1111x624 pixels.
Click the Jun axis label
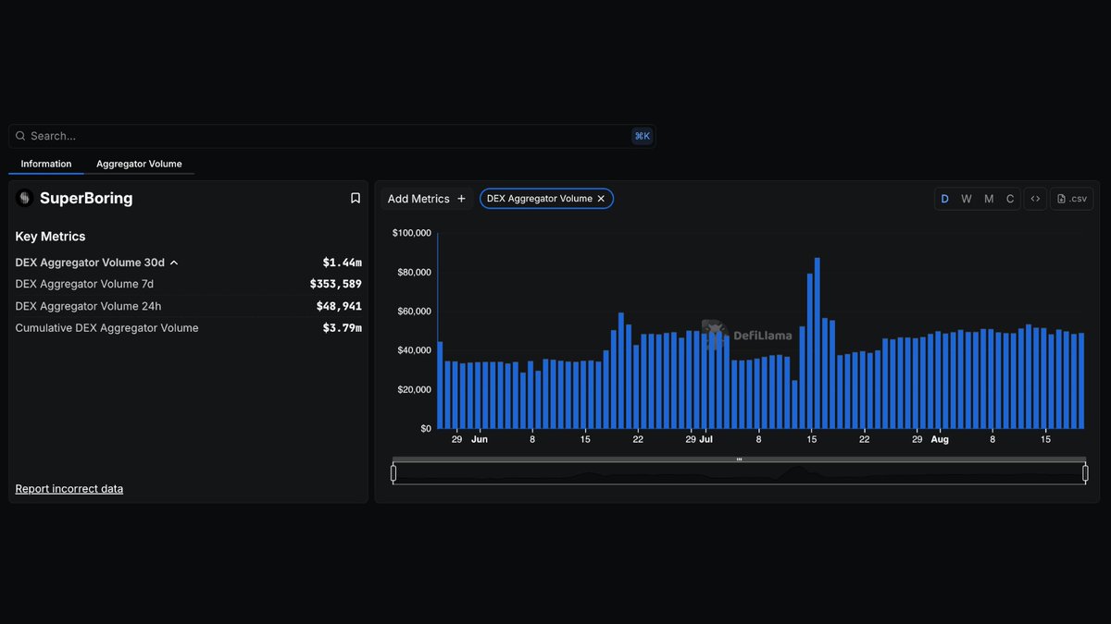(x=479, y=440)
